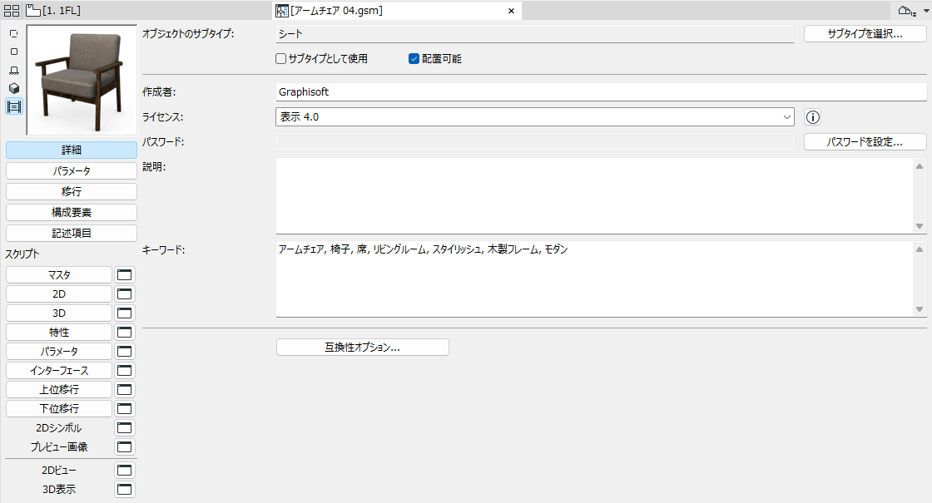Open 3D表示 in new window icon
Viewport: 932px width, 503px height.
click(x=124, y=490)
